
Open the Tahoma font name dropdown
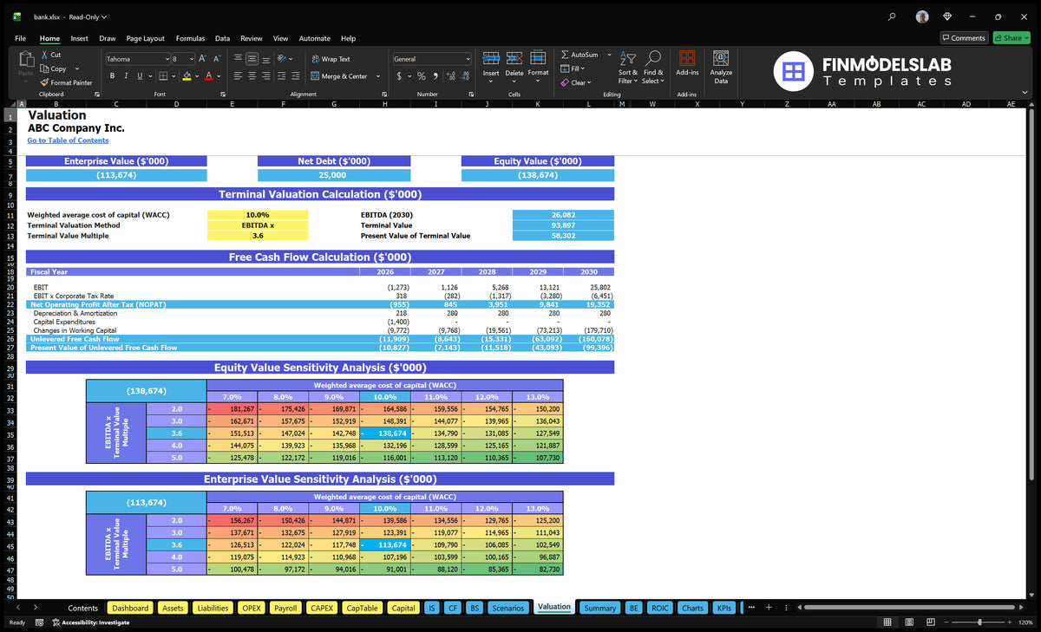click(167, 59)
